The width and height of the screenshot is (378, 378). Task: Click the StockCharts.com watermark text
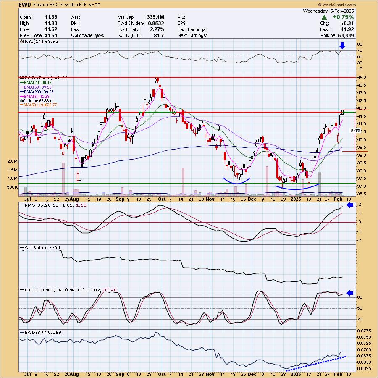[337, 5]
